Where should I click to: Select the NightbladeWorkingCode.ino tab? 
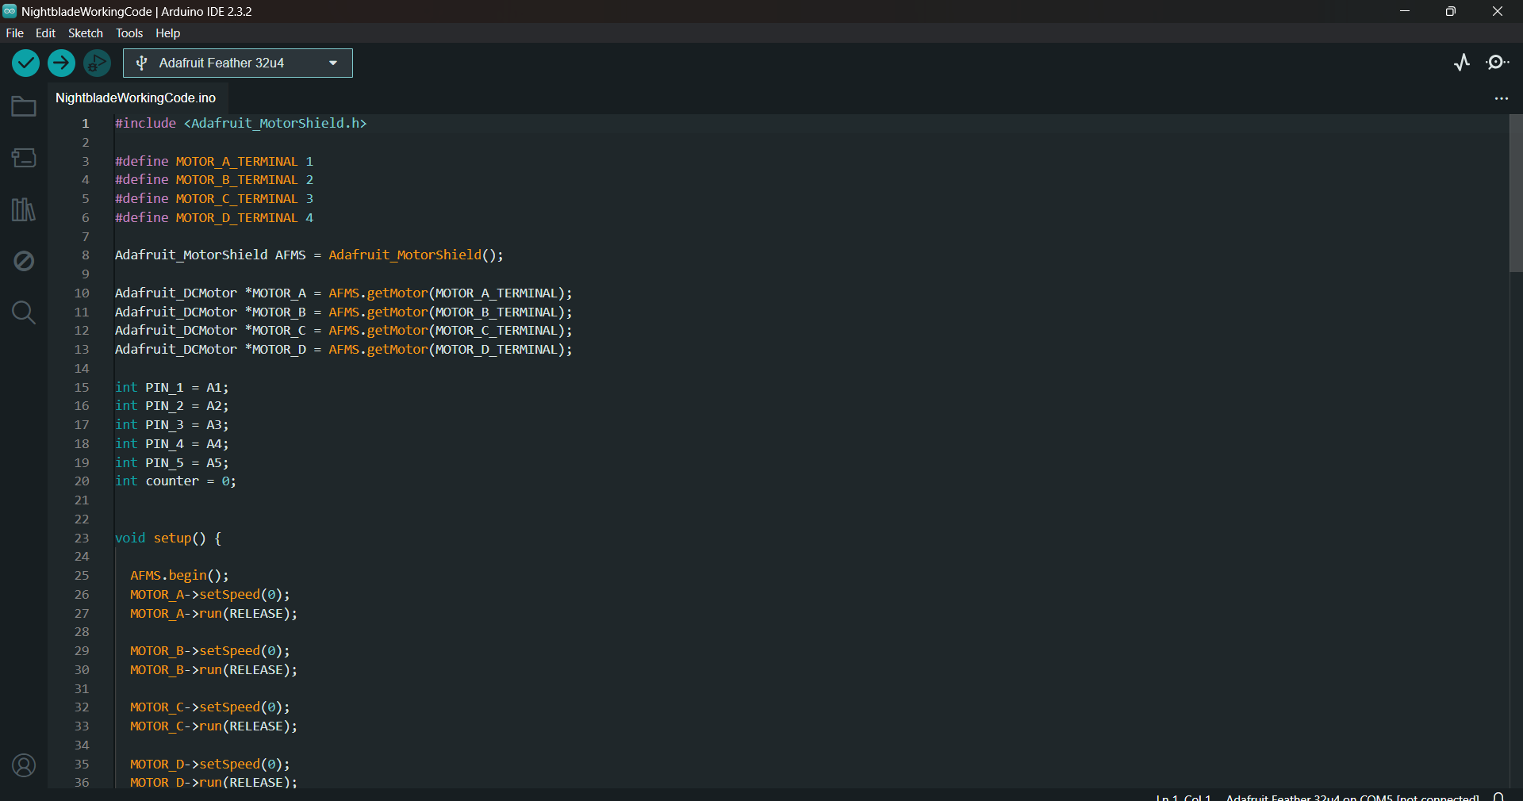pyautogui.click(x=136, y=98)
